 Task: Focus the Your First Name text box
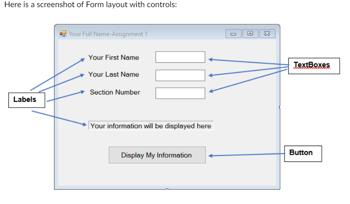click(x=180, y=57)
